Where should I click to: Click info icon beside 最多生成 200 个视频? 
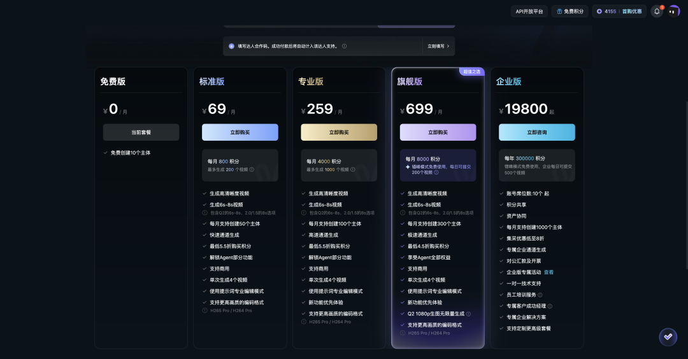[252, 170]
